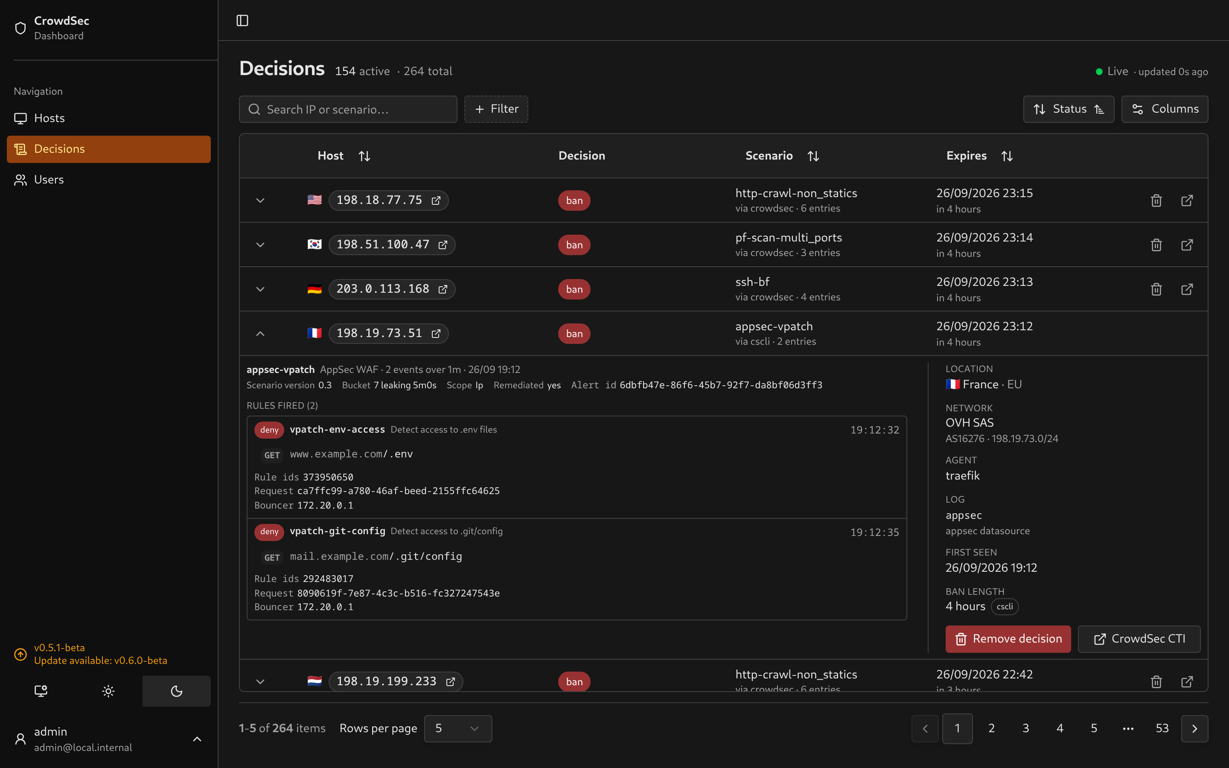This screenshot has height=768, width=1229.
Task: Sort by Scenario column arrows
Action: (x=814, y=156)
